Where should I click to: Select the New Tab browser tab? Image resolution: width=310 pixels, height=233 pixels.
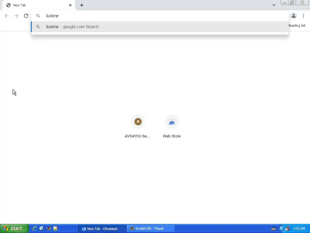click(38, 5)
